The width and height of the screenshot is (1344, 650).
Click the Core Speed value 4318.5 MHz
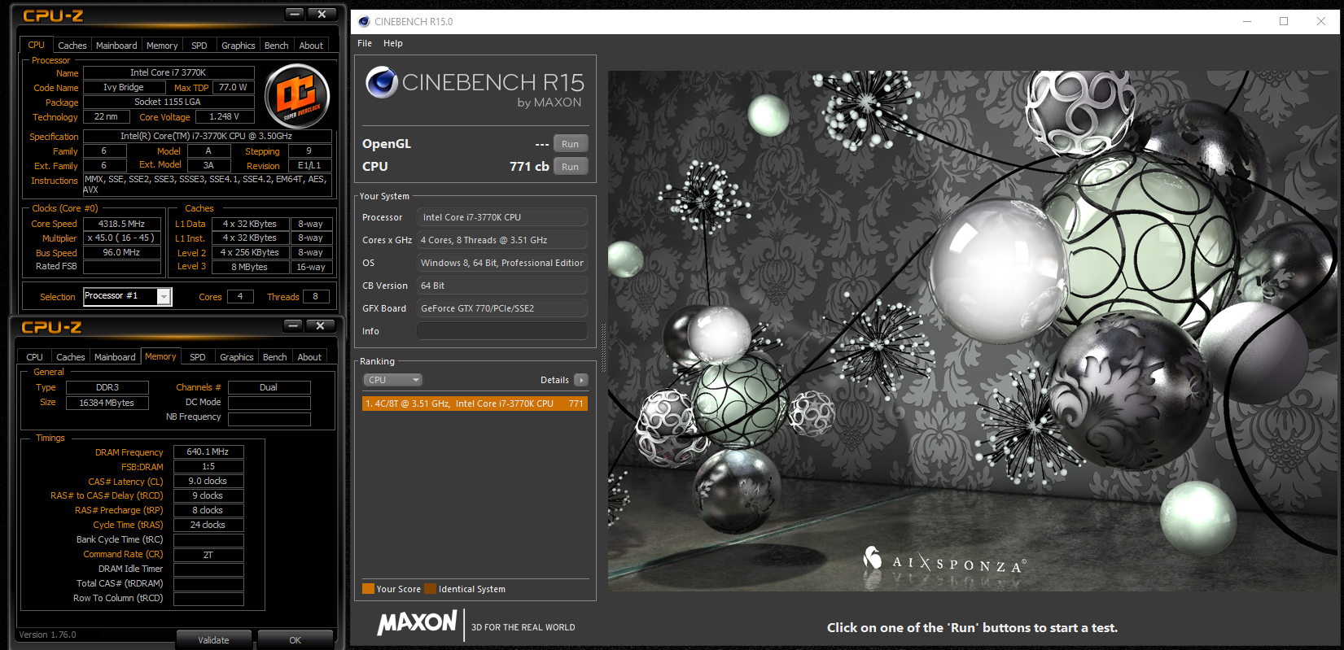point(121,224)
